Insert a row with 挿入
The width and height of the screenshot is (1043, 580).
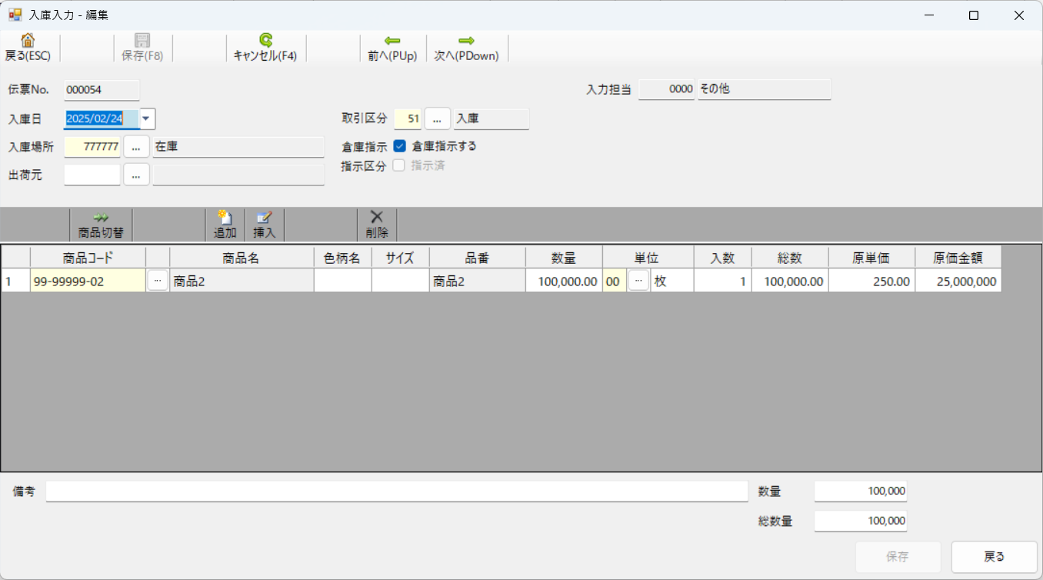[x=265, y=219]
